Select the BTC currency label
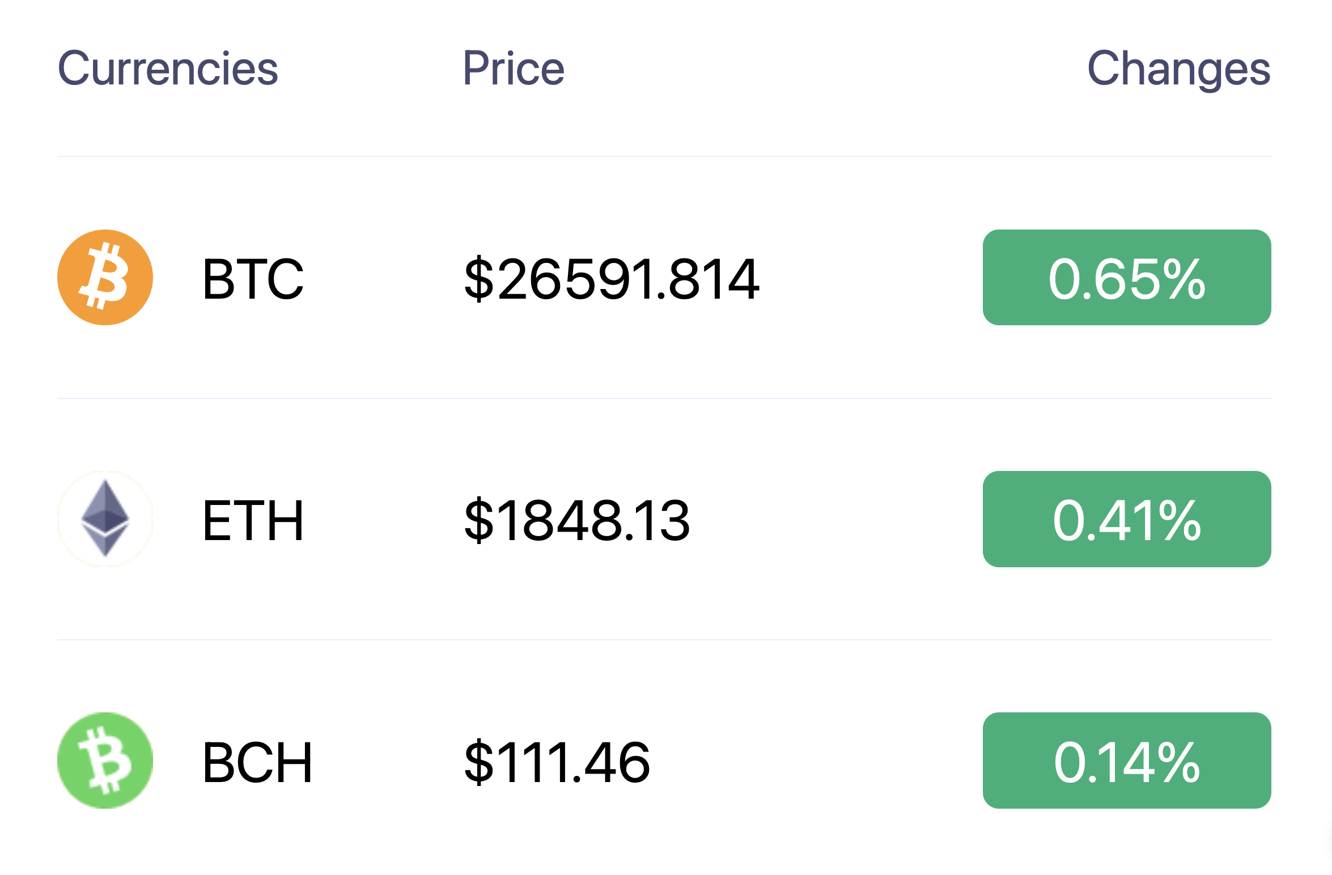This screenshot has height=875, width=1332. (x=253, y=278)
